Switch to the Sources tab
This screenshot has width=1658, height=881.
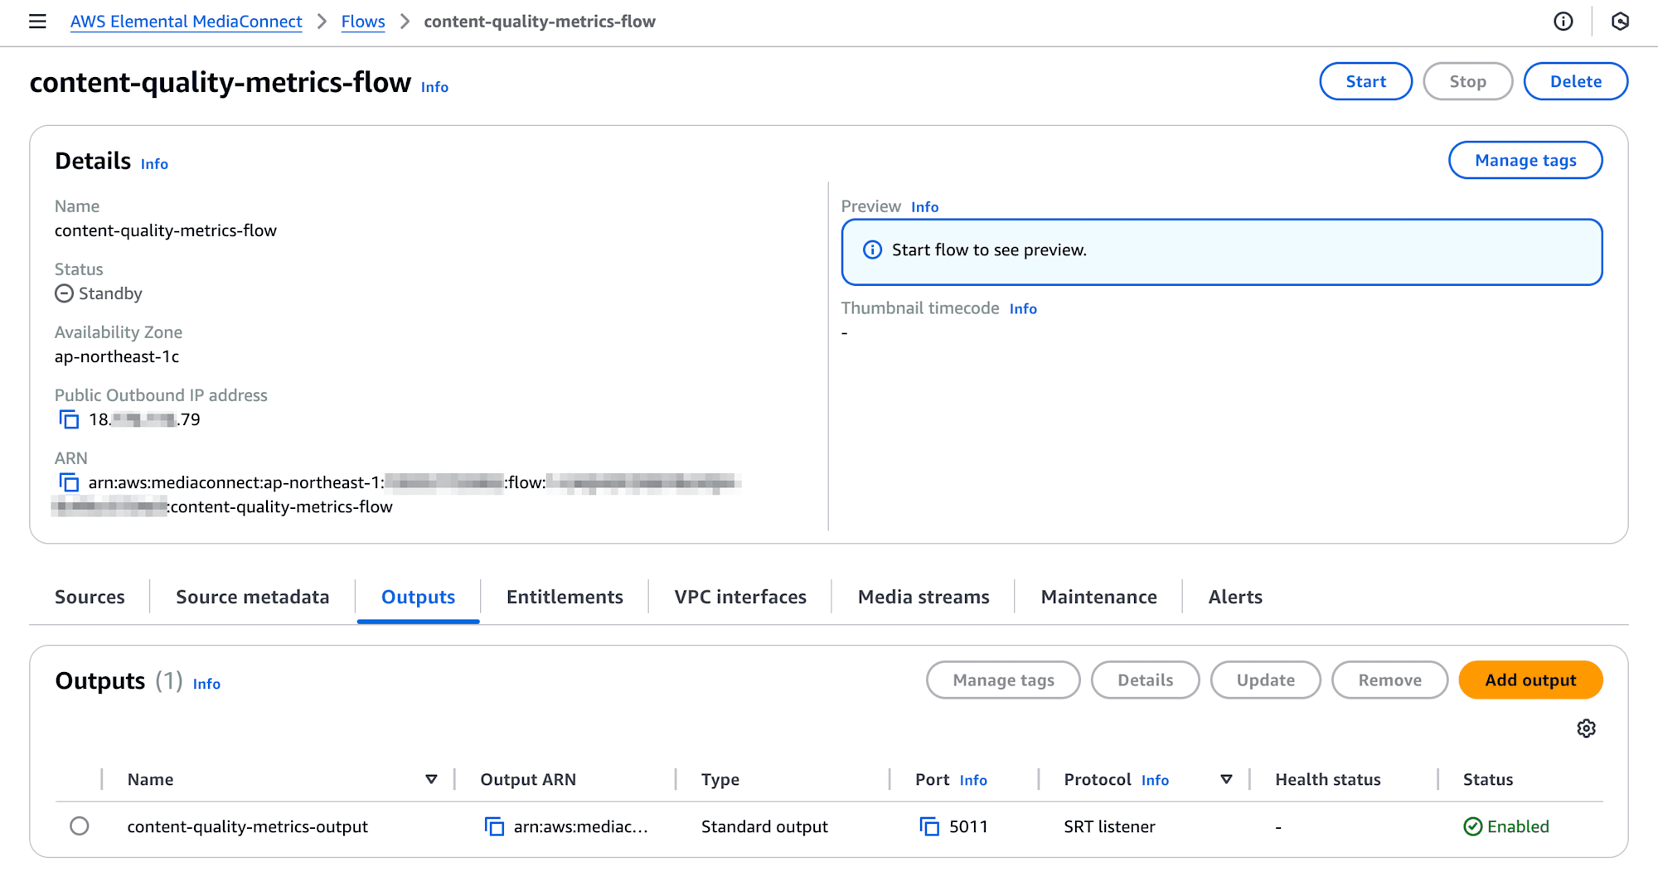coord(90,597)
